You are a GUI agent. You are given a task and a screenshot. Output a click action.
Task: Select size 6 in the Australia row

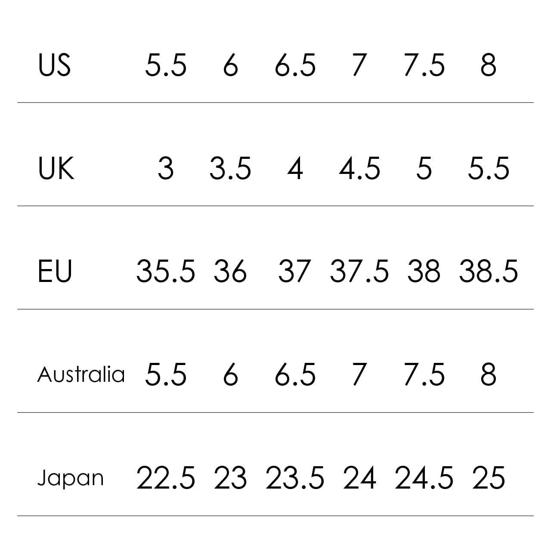coord(231,375)
